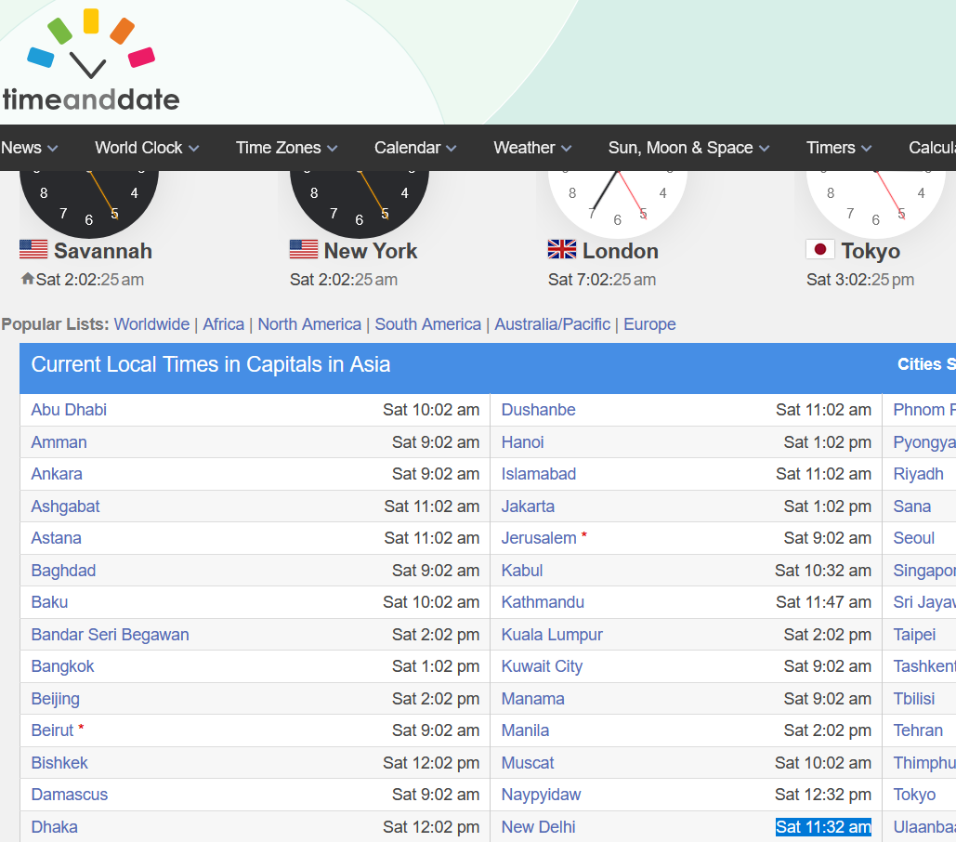Open the Europe popular list
This screenshot has width=956, height=842.
point(649,323)
